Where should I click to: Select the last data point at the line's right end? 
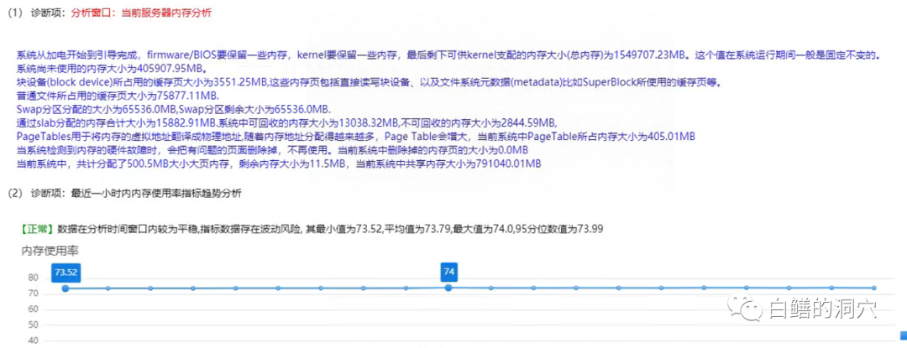pos(874,288)
